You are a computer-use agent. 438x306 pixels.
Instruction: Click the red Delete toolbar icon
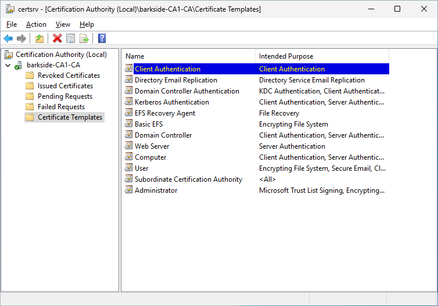(57, 39)
